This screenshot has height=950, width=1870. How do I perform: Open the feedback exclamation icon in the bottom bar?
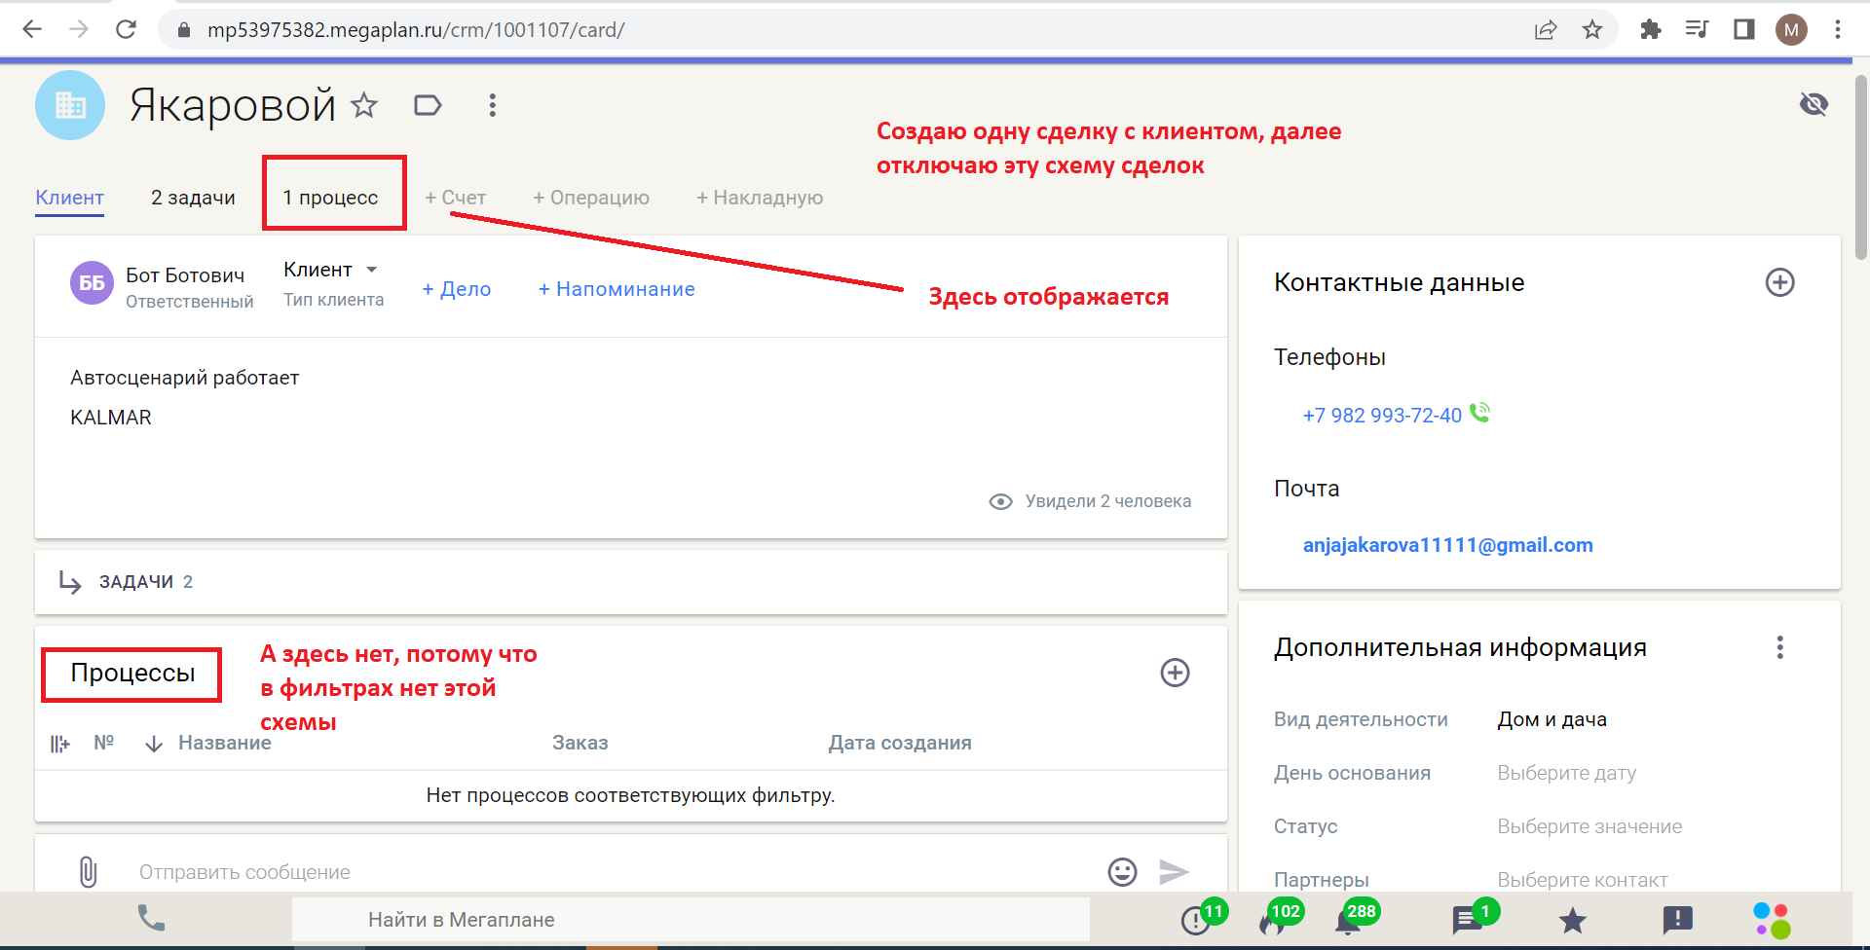1677,920
